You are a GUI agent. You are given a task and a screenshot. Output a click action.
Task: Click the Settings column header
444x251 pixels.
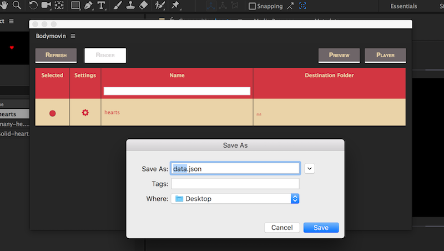coord(85,76)
